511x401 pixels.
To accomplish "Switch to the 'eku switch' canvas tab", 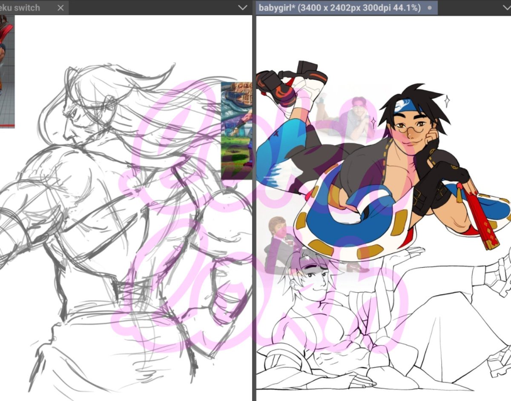I will pyautogui.click(x=34, y=8).
